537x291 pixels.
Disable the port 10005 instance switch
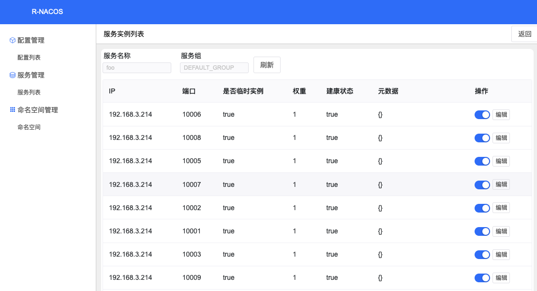click(x=482, y=161)
